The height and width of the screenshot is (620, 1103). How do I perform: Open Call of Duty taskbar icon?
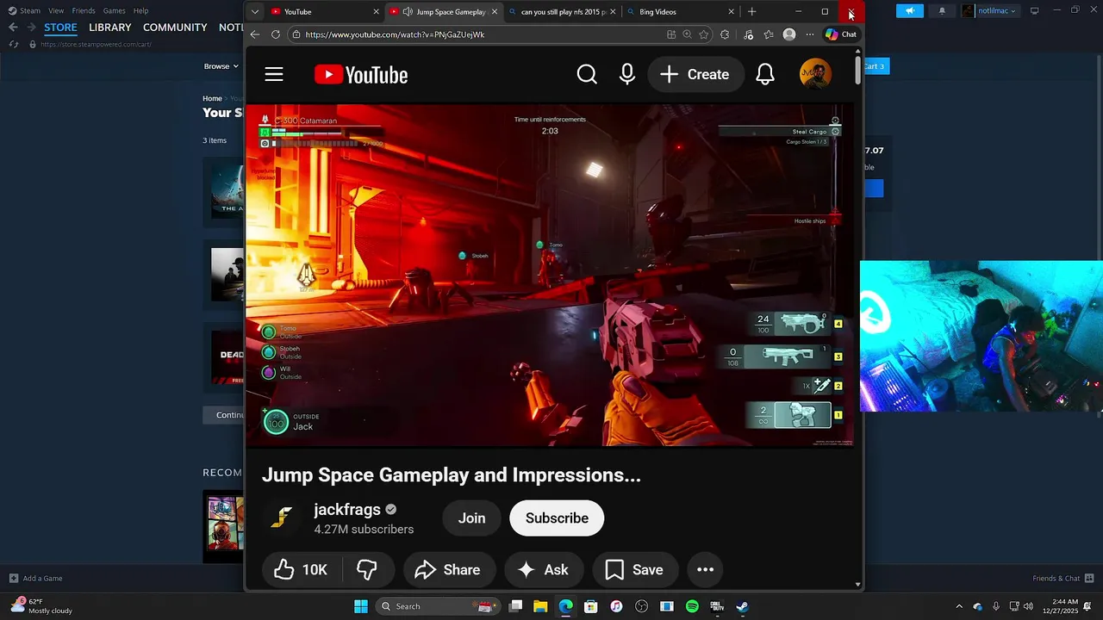(x=717, y=606)
